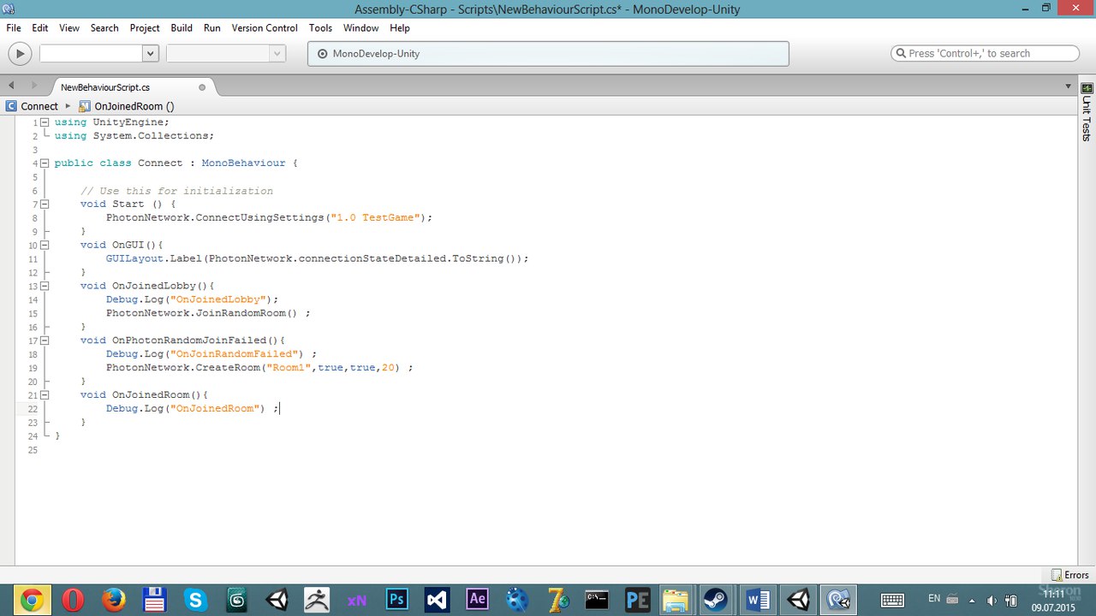This screenshot has width=1096, height=616.
Task: Launch ZBrush from the taskbar
Action: [x=317, y=600]
